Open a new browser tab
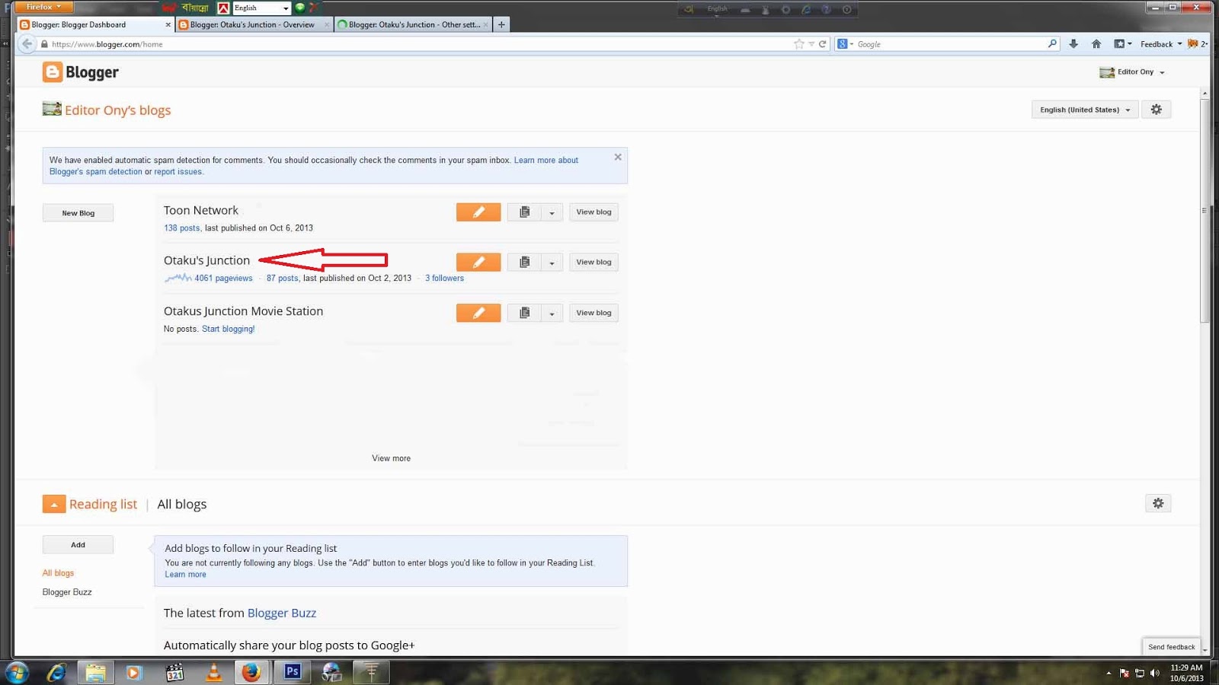Screen dimensions: 1219x685 pyautogui.click(x=501, y=24)
